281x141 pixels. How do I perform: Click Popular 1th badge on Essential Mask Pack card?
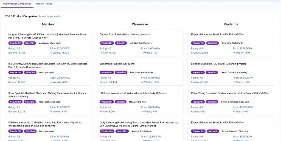coord(15,43)
